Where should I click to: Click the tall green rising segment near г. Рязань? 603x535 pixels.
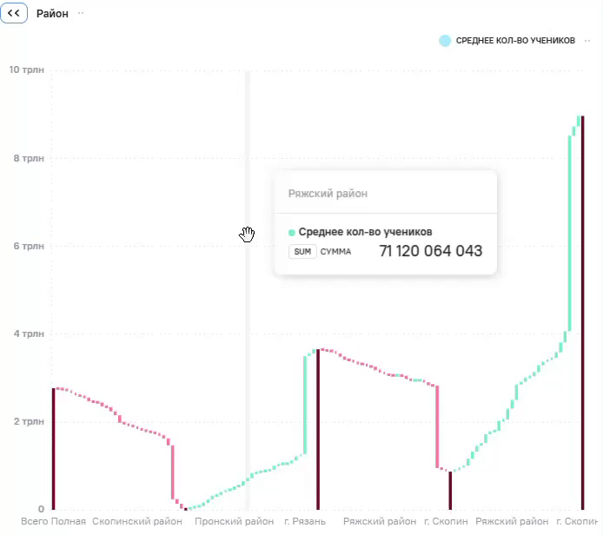[305, 405]
